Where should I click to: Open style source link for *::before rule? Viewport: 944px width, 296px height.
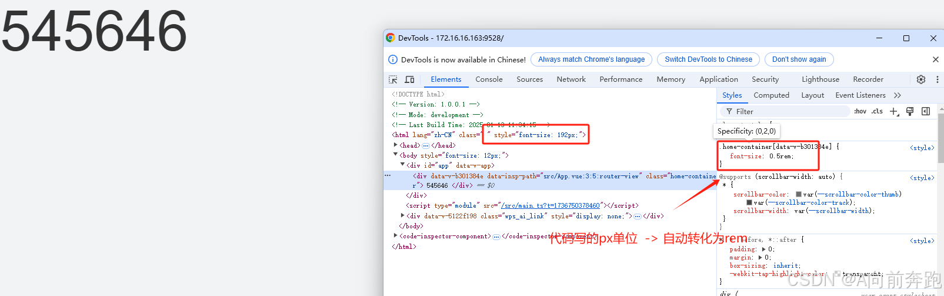922,241
